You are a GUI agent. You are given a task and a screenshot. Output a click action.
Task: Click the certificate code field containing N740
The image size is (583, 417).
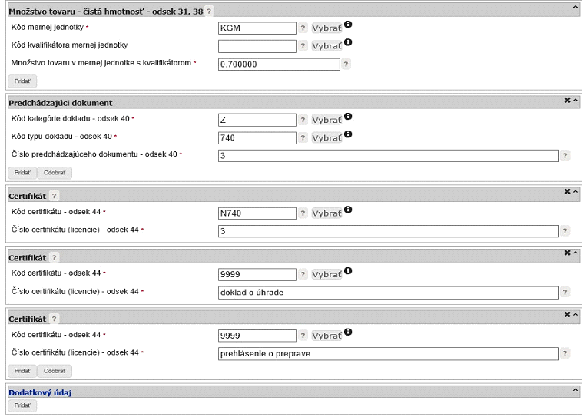pos(257,213)
